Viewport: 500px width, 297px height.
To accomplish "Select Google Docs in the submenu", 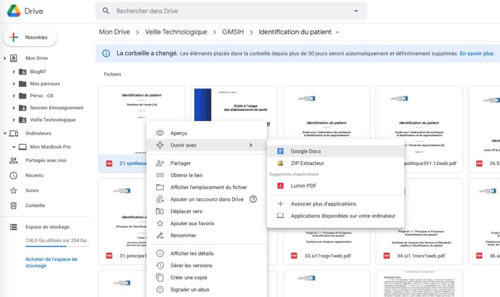I will coord(305,151).
